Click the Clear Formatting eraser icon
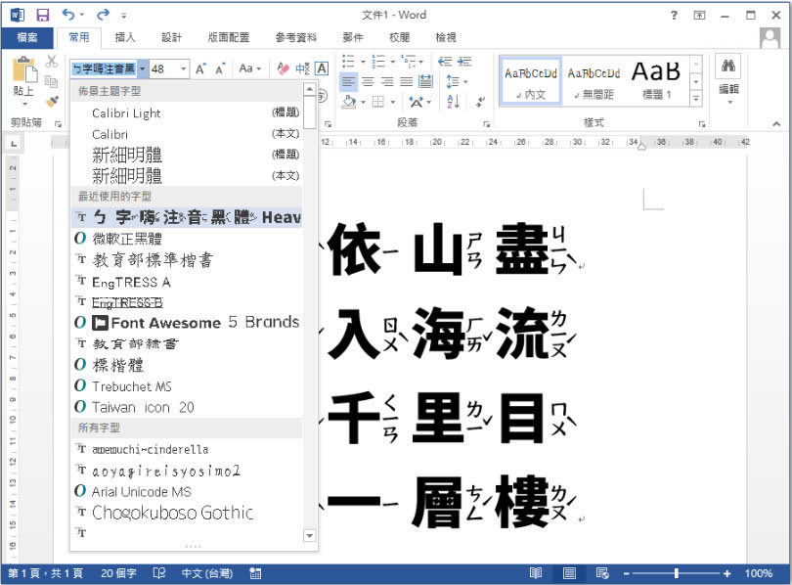This screenshot has width=792, height=585. tap(284, 68)
